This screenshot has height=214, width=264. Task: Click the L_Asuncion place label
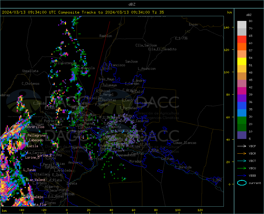(147, 69)
